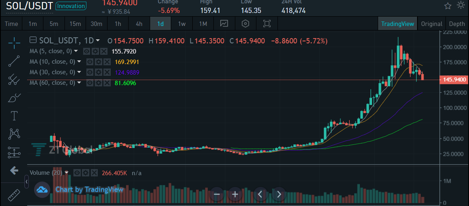The height and width of the screenshot is (206, 469).
Task: Select the crosshair cursor tool
Action: (14, 43)
